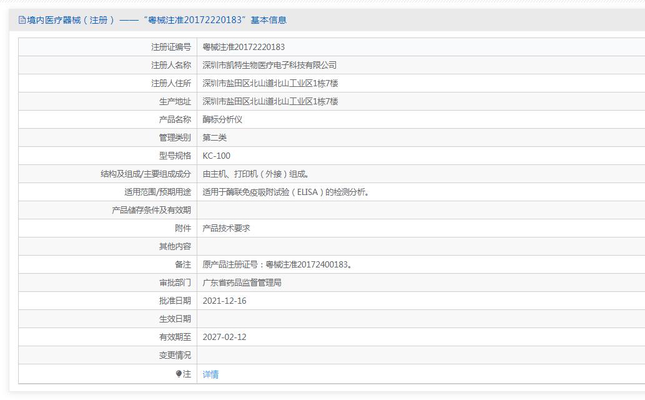This screenshot has width=645, height=400.
Task: Click the 结构及组成/主要组成成分 label
Action: pos(146,174)
